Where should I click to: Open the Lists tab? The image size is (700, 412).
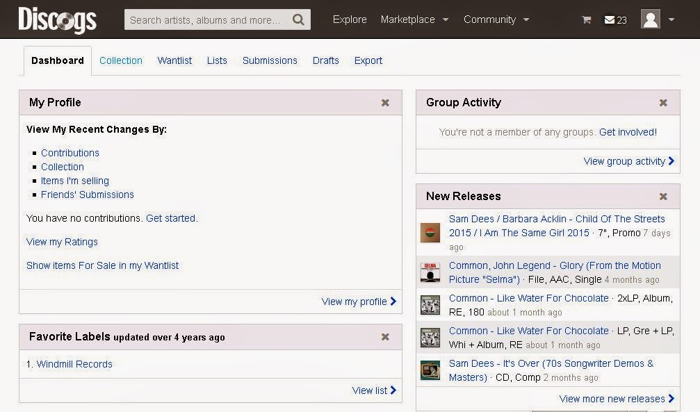[217, 60]
